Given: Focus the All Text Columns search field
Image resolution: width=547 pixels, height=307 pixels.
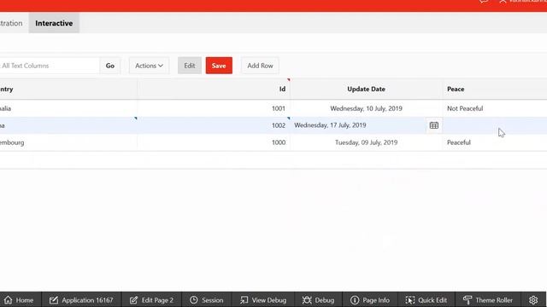Looking at the screenshot, I should (50, 66).
